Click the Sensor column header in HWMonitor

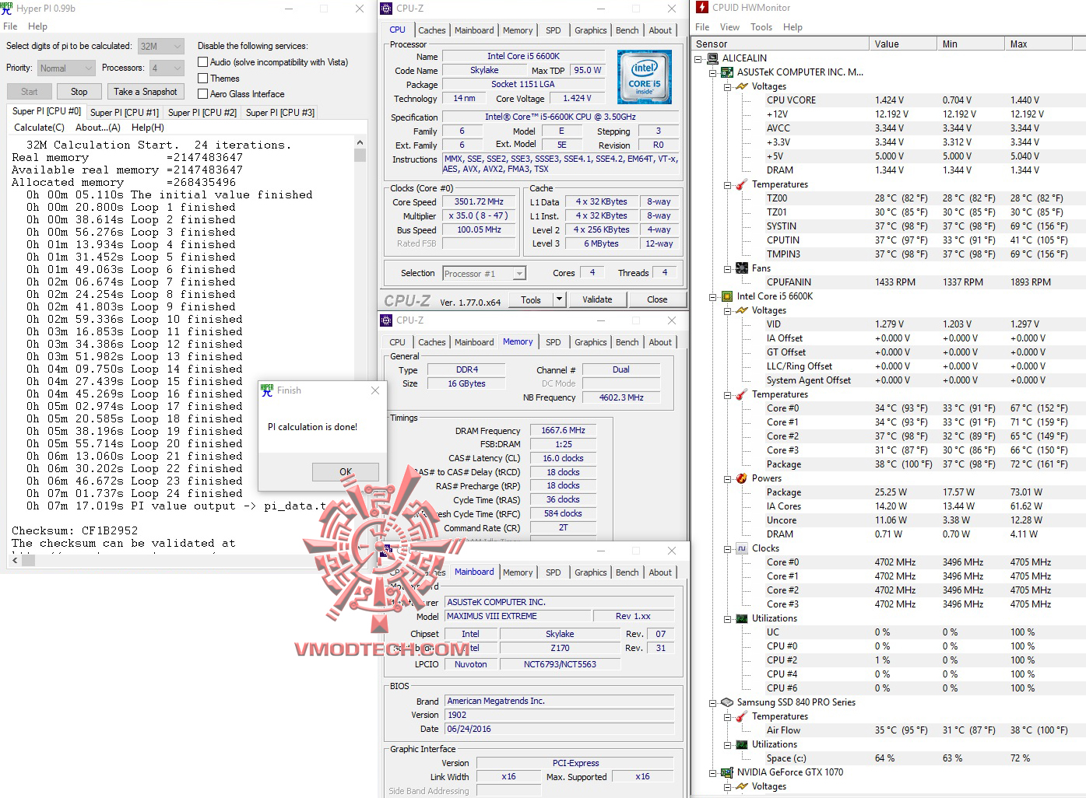[781, 44]
